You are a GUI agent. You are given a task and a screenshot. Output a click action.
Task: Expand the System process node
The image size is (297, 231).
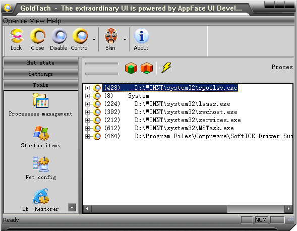click(x=87, y=96)
